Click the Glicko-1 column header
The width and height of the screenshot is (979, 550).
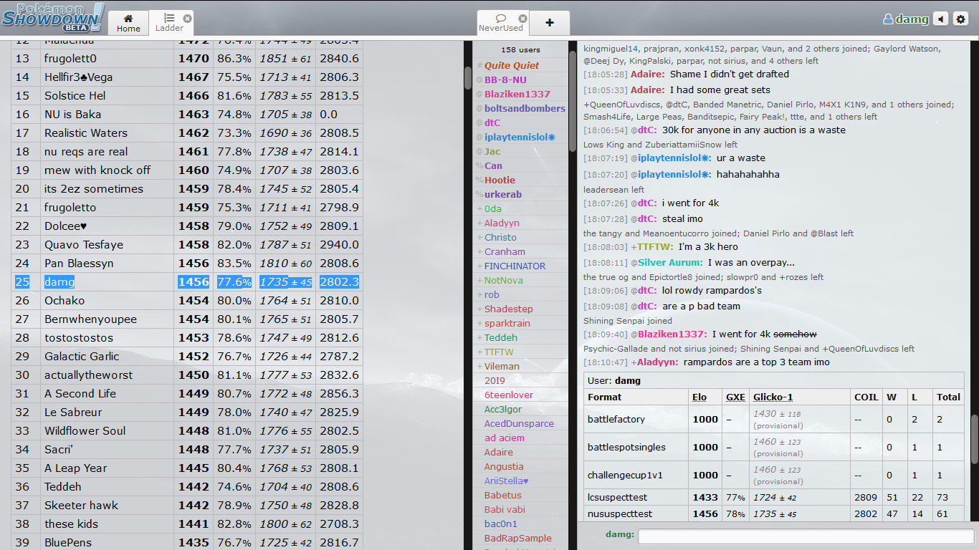[773, 397]
